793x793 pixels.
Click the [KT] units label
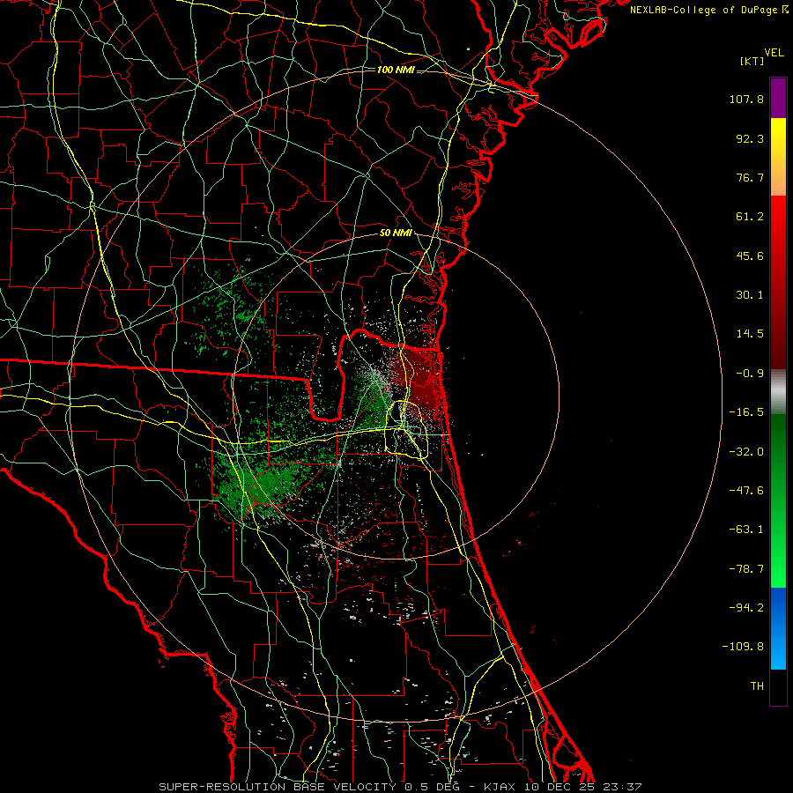coord(752,61)
